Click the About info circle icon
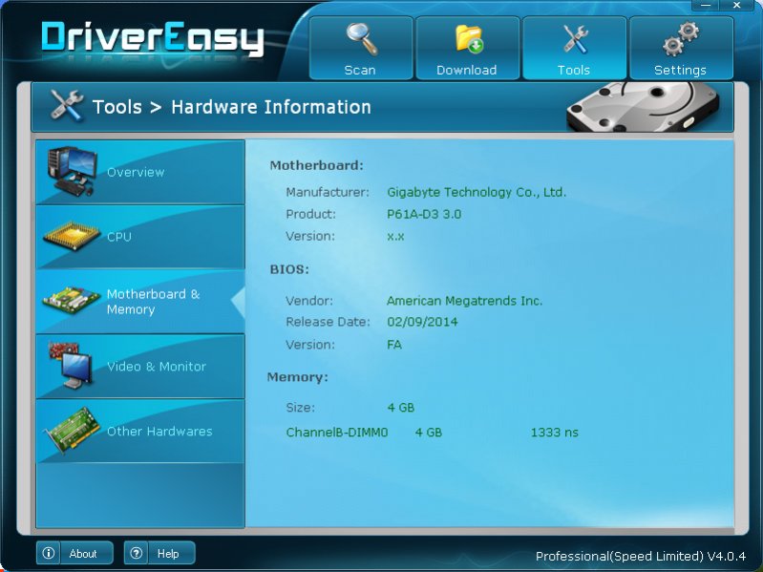This screenshot has width=763, height=572. click(x=48, y=553)
